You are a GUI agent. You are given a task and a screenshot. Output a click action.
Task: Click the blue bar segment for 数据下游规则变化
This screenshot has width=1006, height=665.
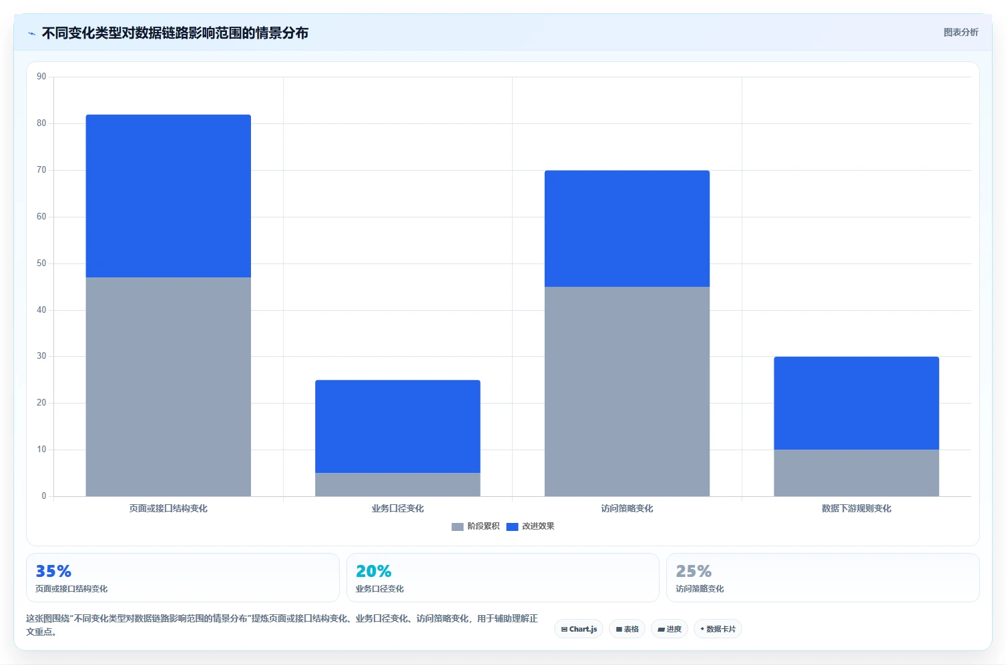point(856,403)
